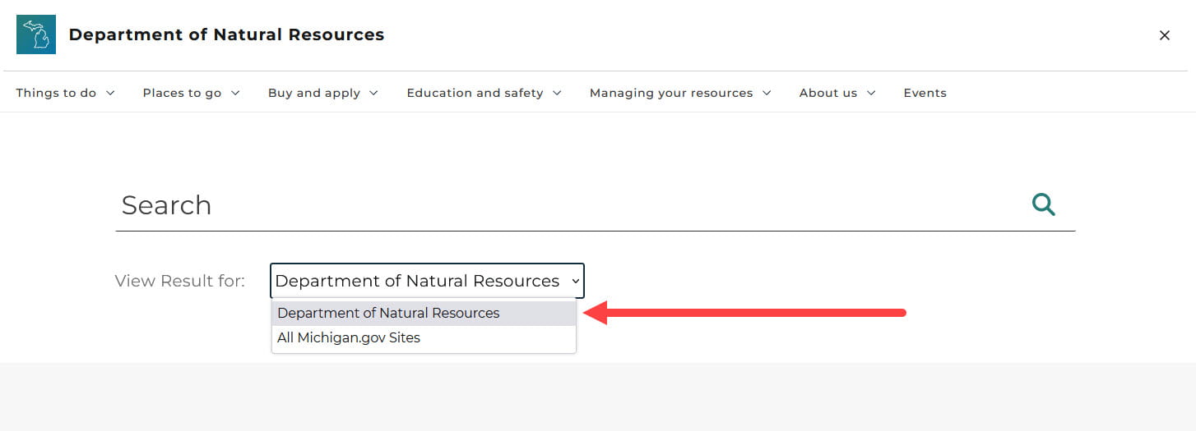1196x431 pixels.
Task: Select Department of Natural Resources option
Action: click(424, 314)
